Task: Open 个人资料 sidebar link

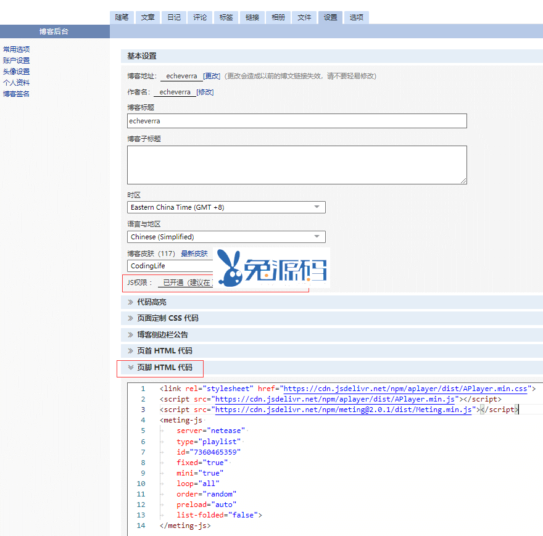Action: [x=16, y=83]
